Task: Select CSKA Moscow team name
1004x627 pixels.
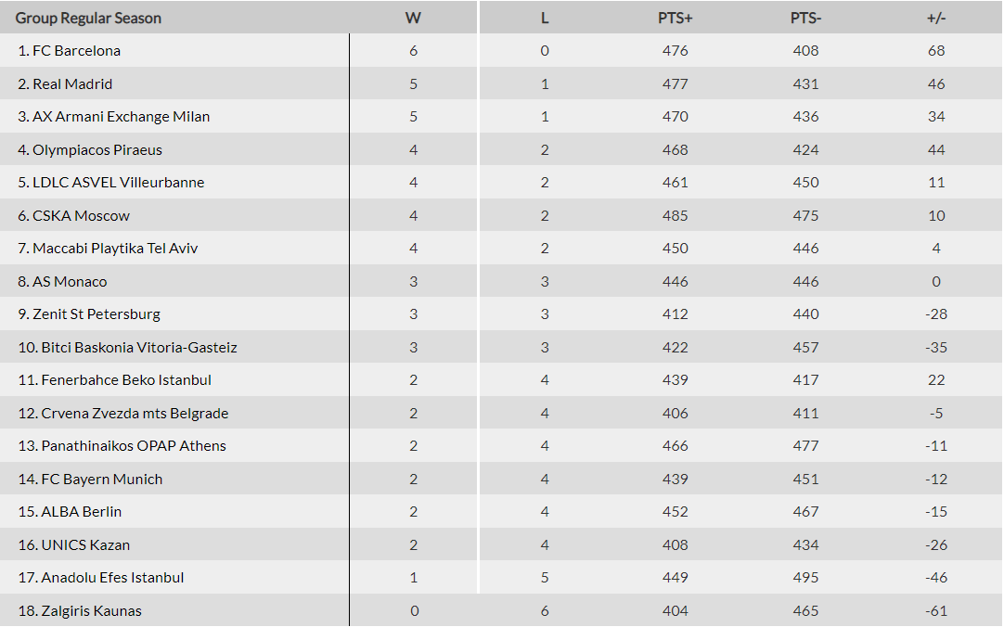Action: (x=81, y=216)
